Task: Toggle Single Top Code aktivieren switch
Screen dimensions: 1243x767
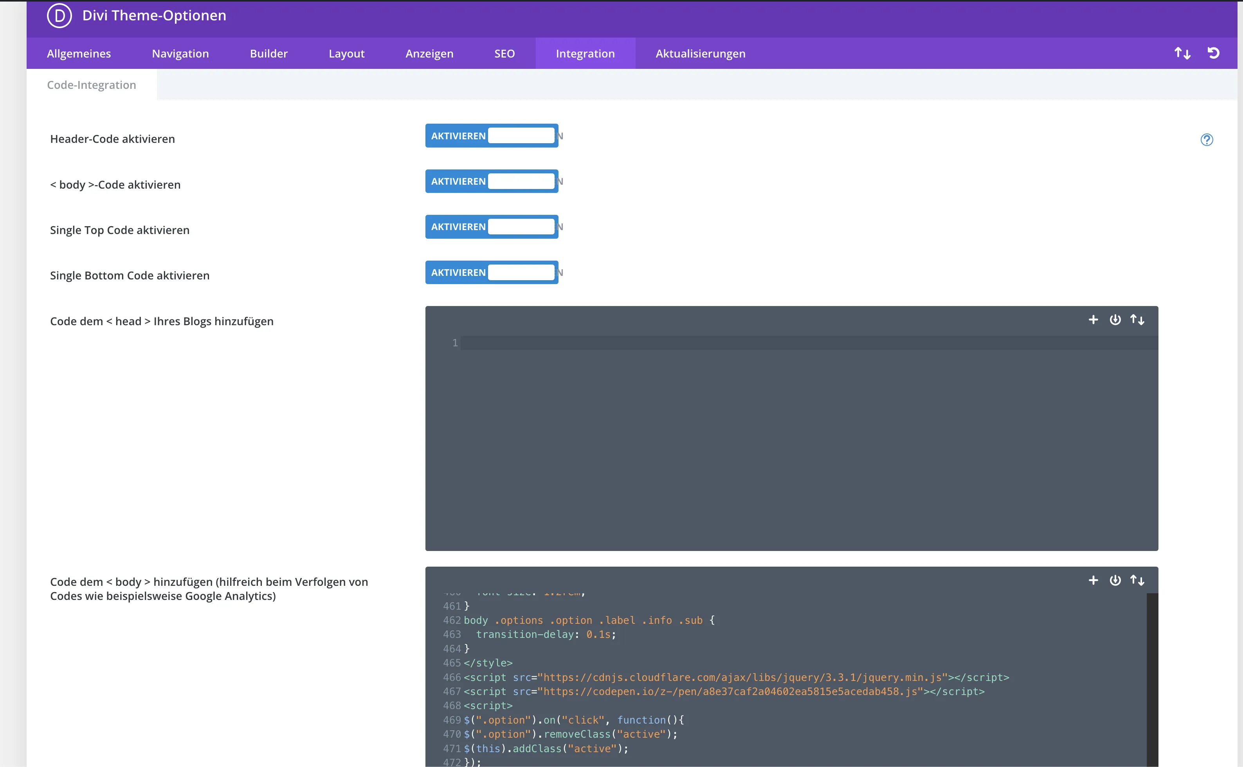Action: click(x=492, y=227)
